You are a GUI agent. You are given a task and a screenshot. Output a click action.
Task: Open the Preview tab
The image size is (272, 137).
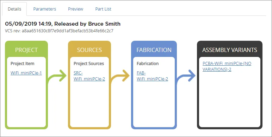coord(75,9)
